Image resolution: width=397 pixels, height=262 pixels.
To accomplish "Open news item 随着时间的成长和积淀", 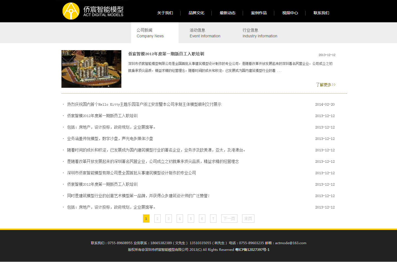I will 156,150.
